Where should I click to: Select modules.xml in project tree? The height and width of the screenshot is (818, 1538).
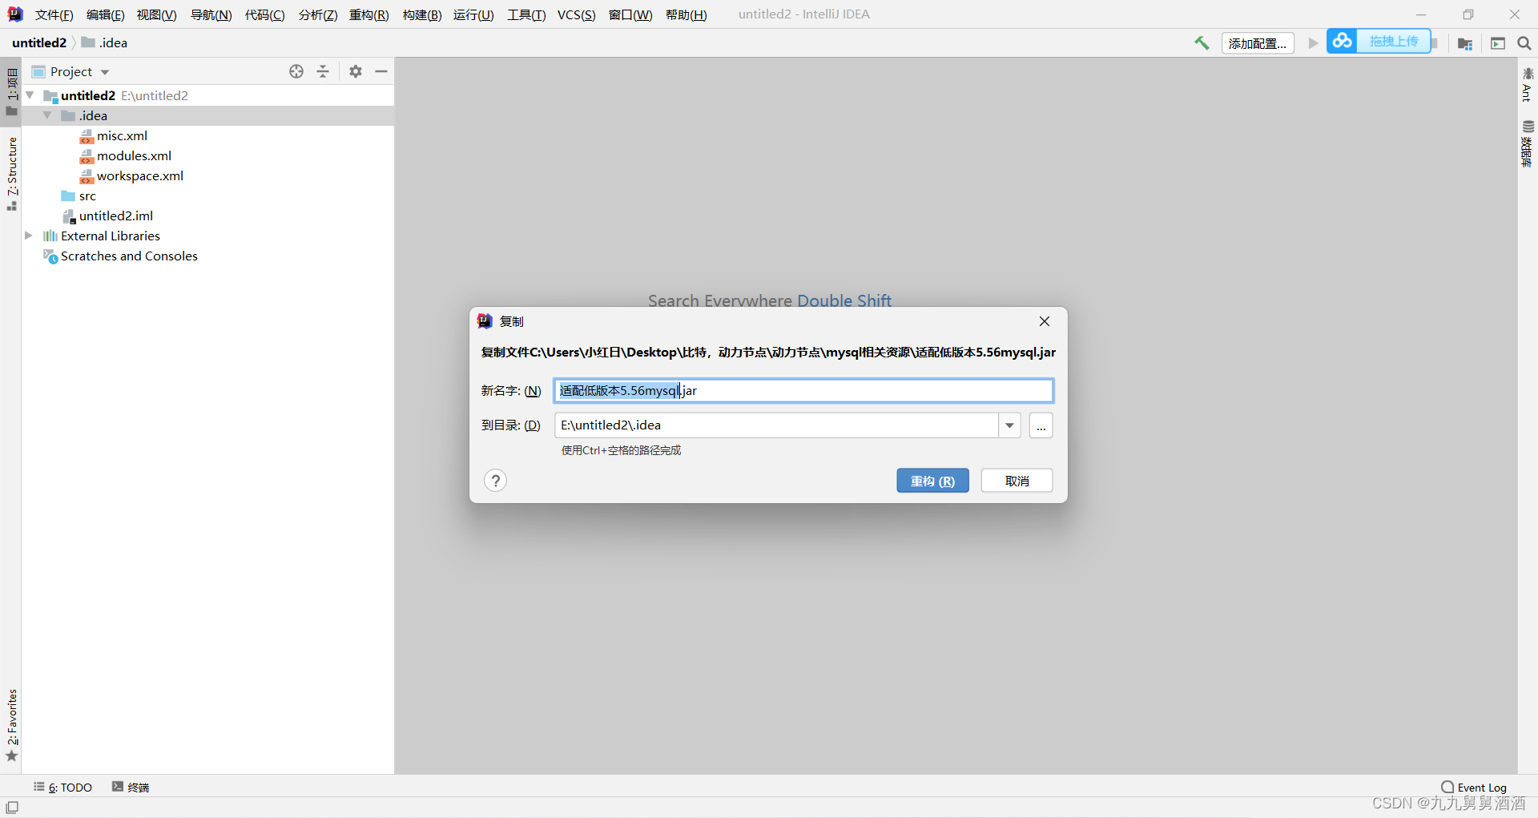pyautogui.click(x=134, y=155)
